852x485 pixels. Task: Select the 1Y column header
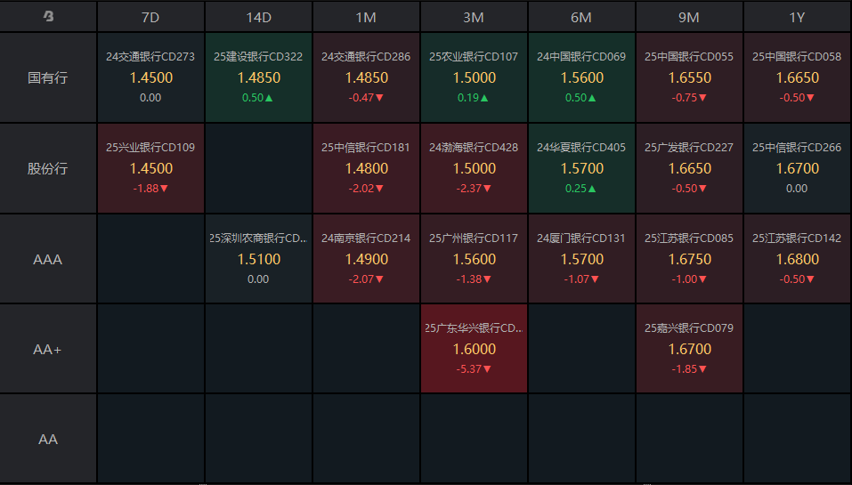click(x=797, y=17)
